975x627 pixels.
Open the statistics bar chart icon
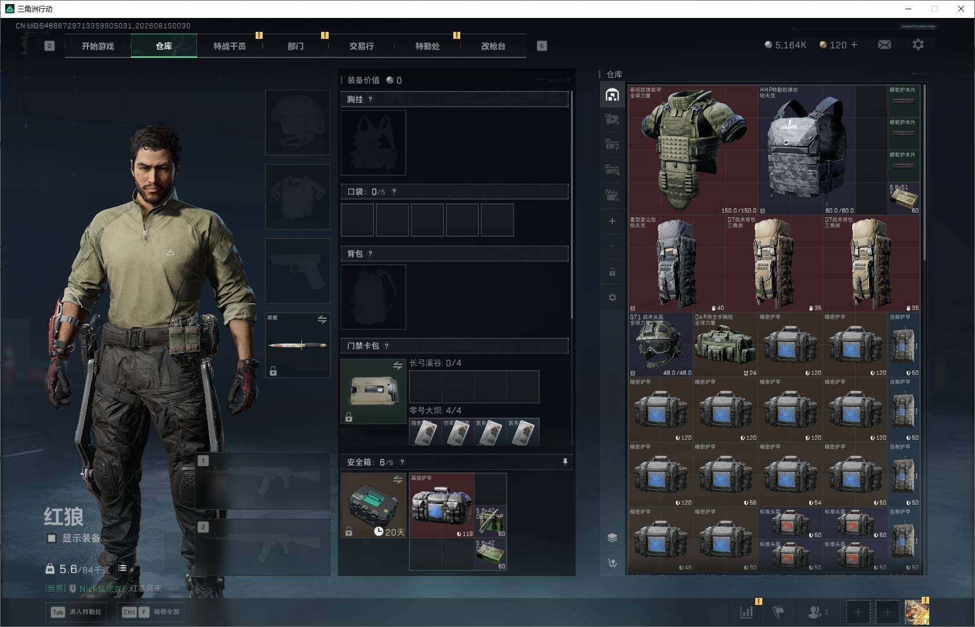(747, 611)
